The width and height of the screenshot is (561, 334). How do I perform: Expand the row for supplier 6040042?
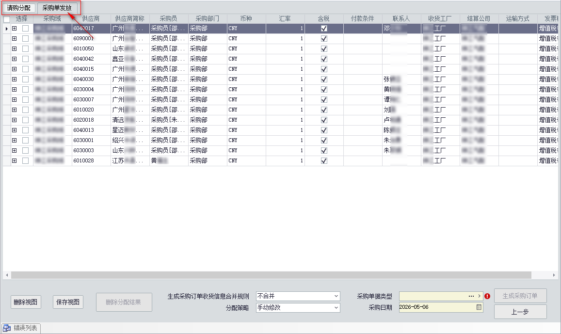click(15, 59)
